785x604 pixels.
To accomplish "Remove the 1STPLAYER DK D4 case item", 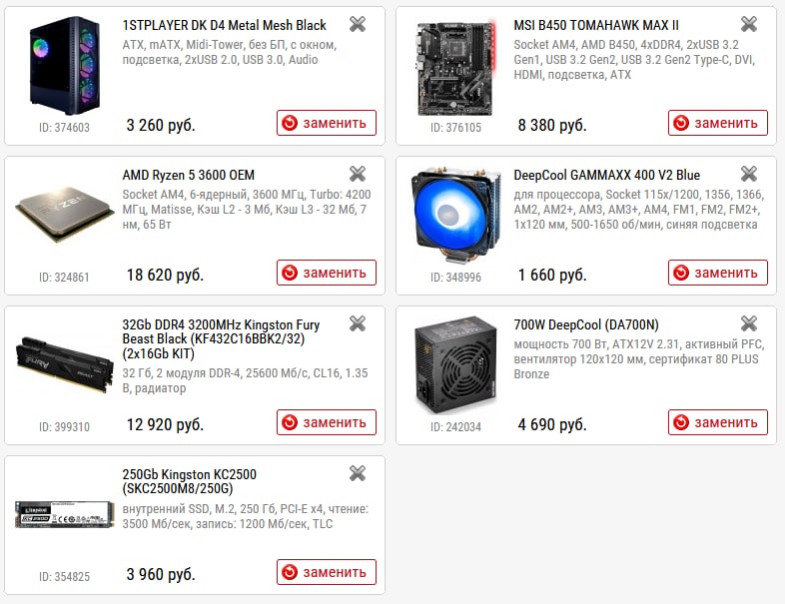I will click(x=358, y=24).
